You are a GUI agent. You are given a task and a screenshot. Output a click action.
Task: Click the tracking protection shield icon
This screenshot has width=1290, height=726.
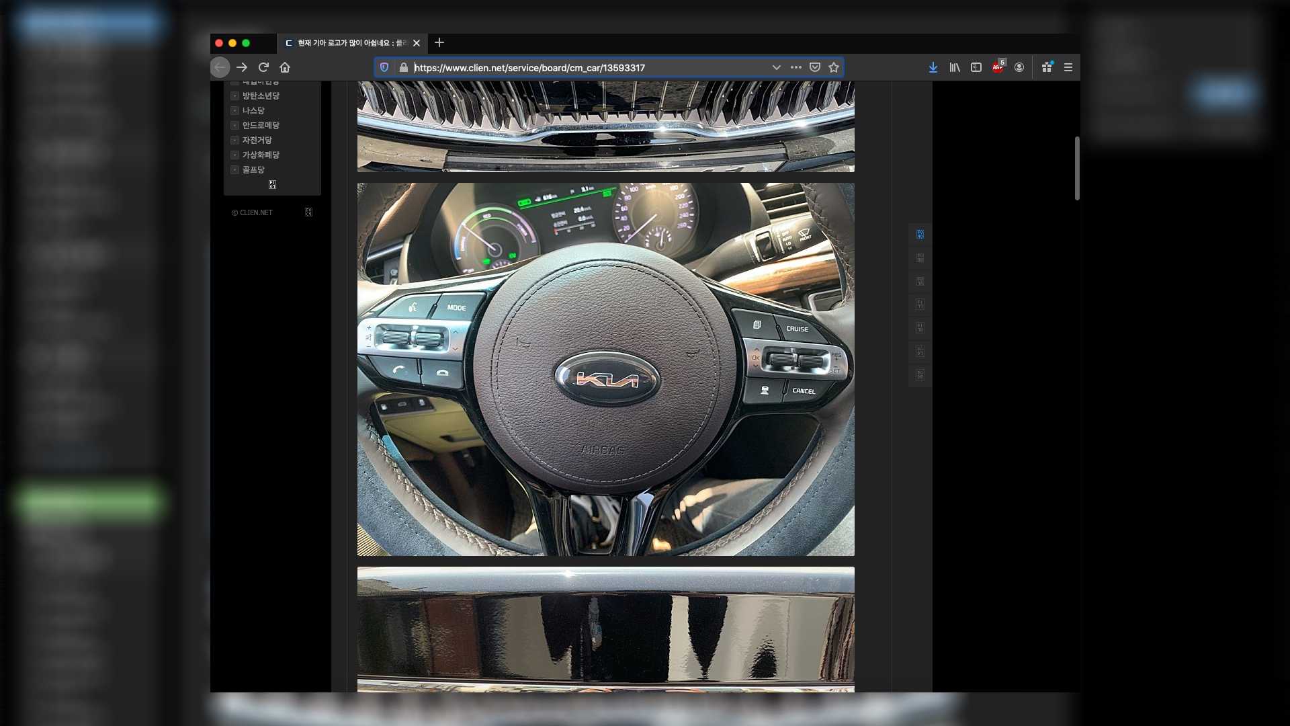[384, 67]
